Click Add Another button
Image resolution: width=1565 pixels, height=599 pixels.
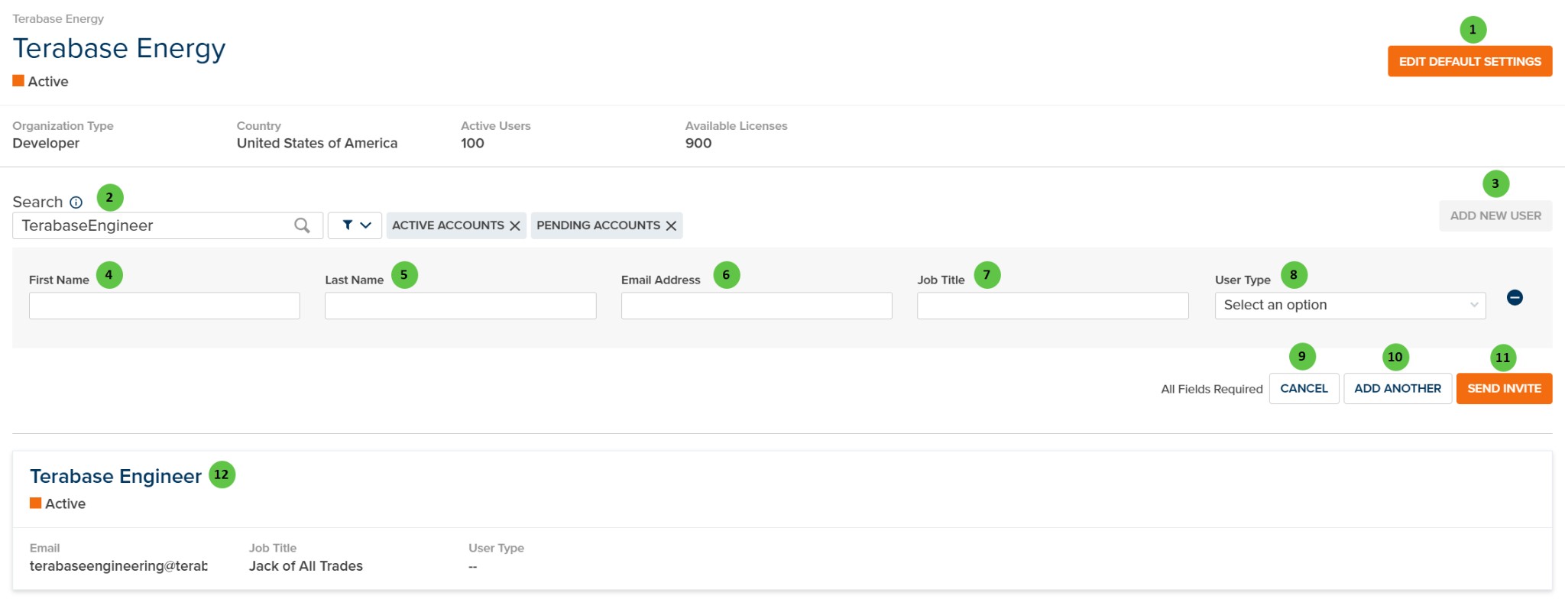coord(1398,388)
